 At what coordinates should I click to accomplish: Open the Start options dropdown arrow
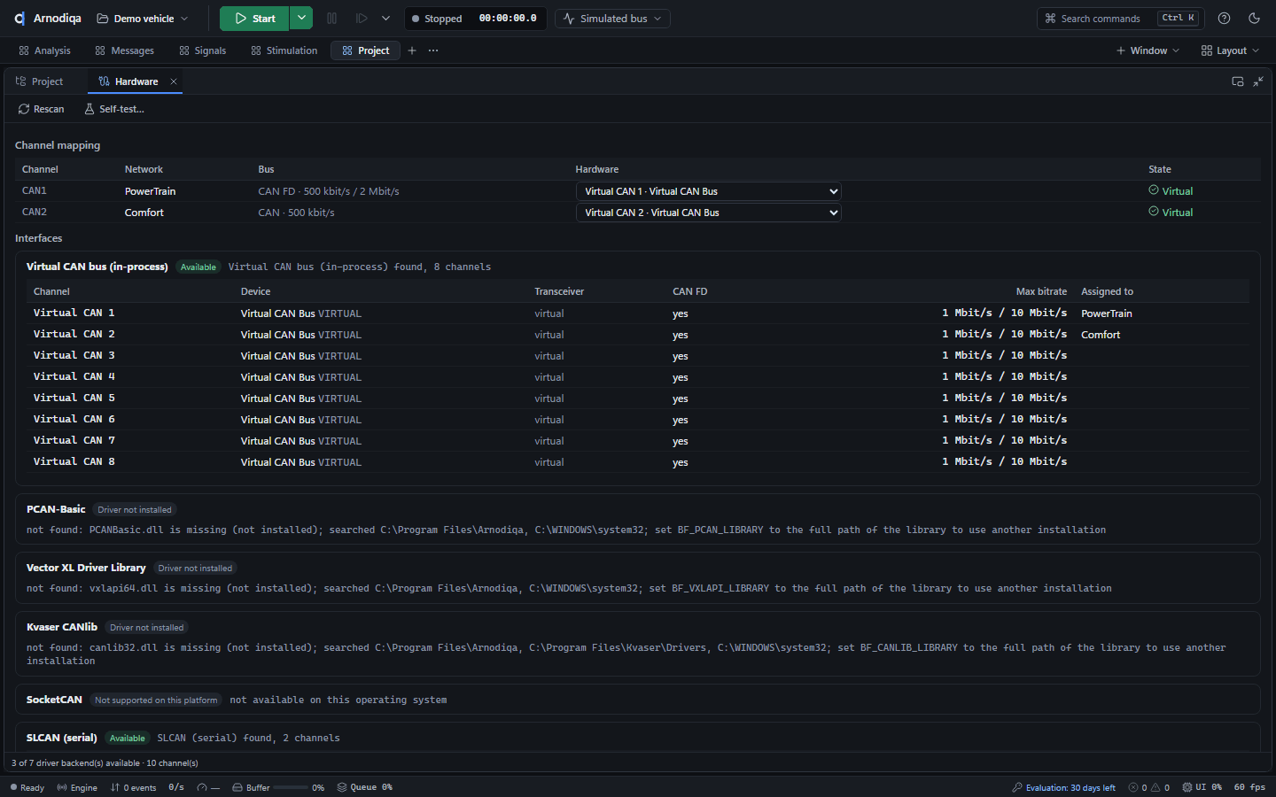[x=301, y=19]
